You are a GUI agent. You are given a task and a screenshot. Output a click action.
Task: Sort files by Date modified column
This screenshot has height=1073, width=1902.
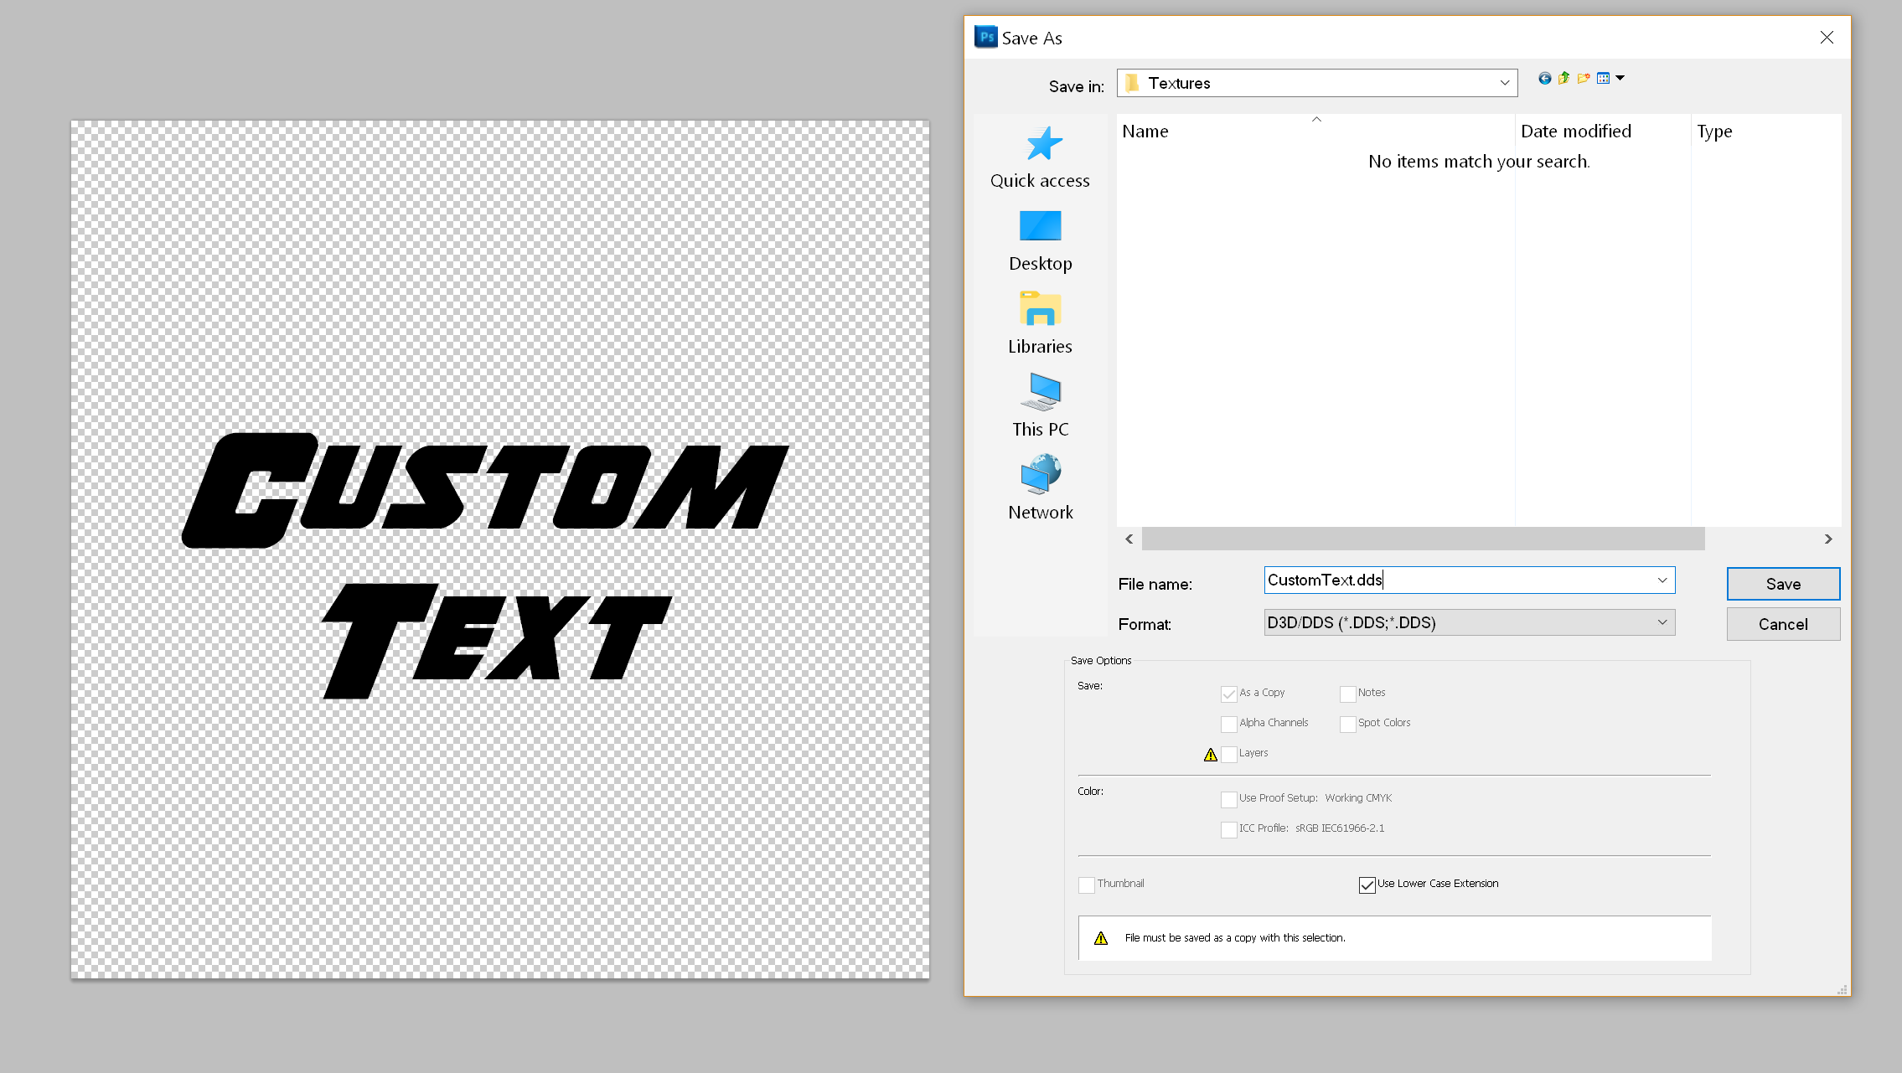pos(1575,132)
